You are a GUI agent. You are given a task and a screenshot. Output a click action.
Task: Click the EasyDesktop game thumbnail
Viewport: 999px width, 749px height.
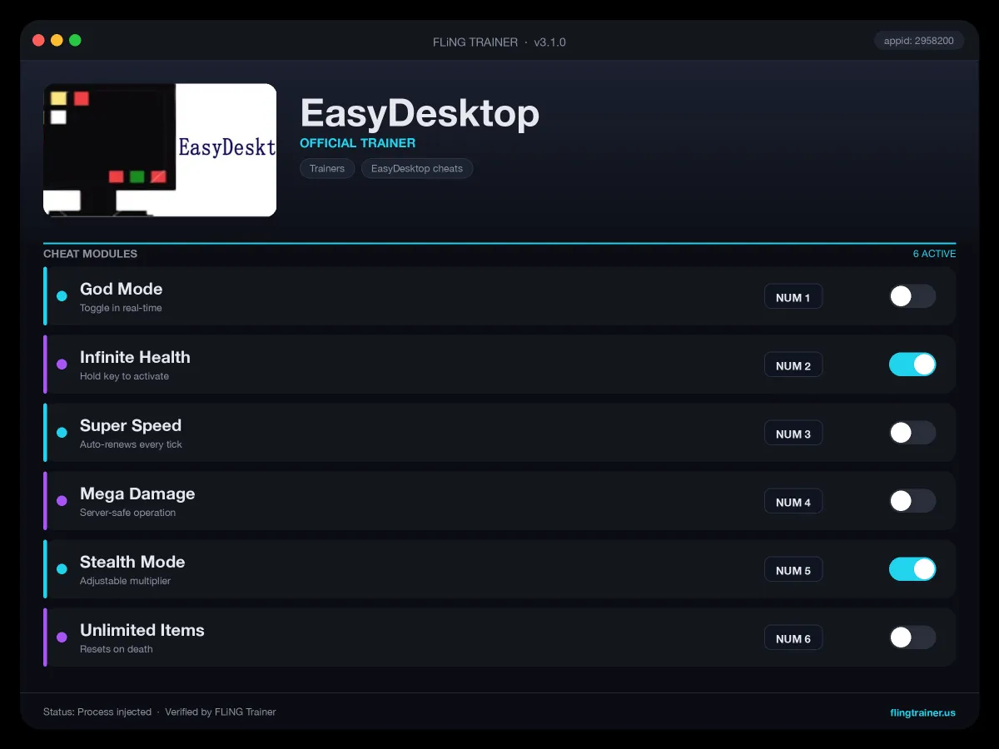pyautogui.click(x=160, y=150)
